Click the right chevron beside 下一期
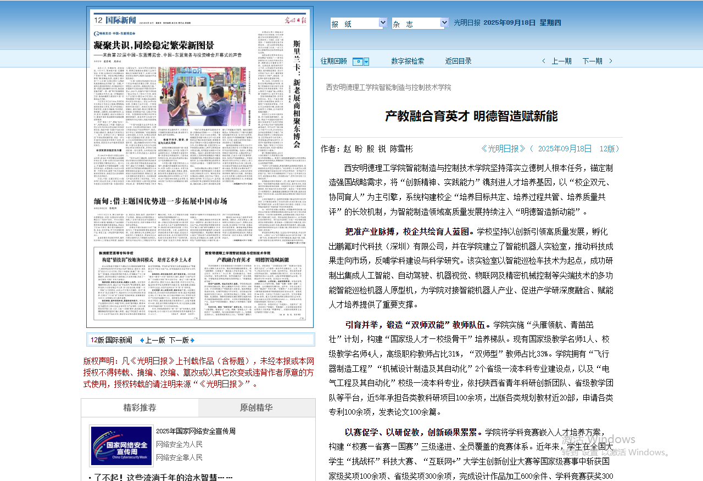 pyautogui.click(x=610, y=61)
